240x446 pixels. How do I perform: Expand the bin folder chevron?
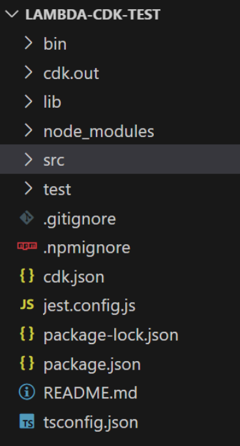pos(29,43)
